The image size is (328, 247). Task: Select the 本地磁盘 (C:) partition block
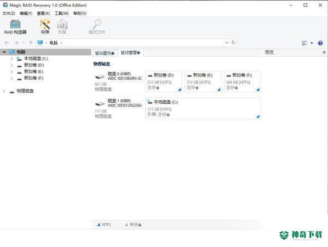[203, 108]
